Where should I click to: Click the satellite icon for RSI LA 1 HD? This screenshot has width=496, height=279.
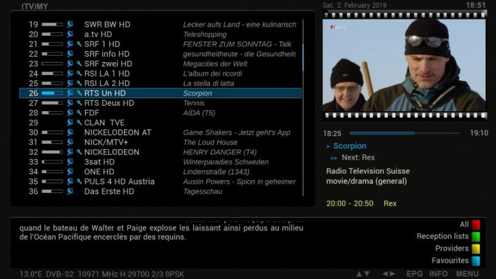pos(70,73)
